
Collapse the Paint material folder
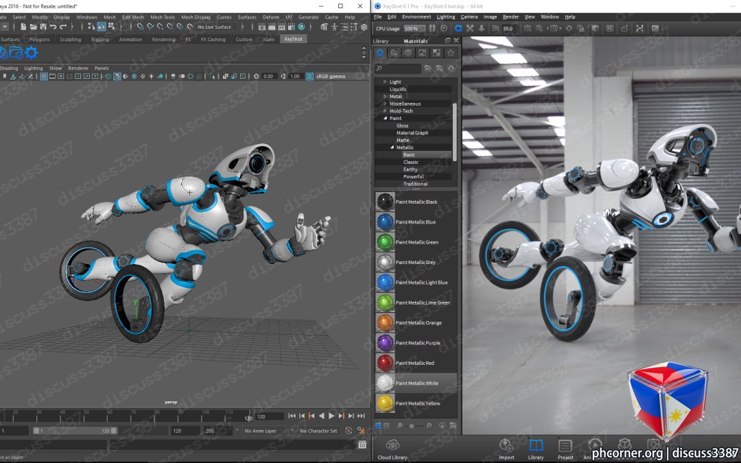point(385,118)
